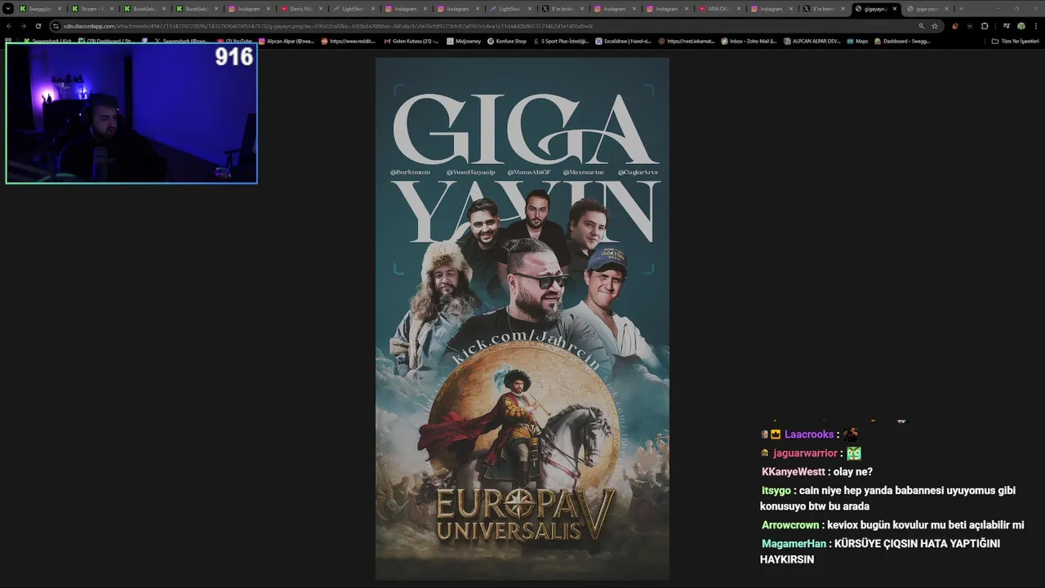Click chat username Laacrooks
This screenshot has width=1045, height=588.
pos(809,434)
